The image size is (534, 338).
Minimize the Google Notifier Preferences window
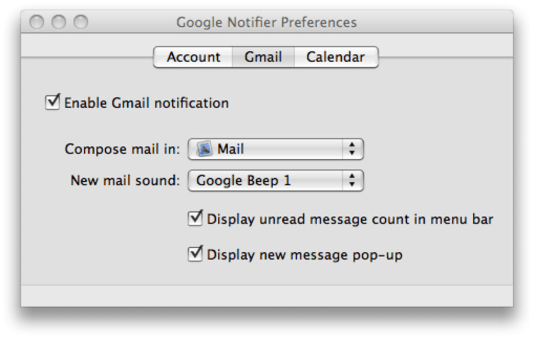(x=59, y=22)
